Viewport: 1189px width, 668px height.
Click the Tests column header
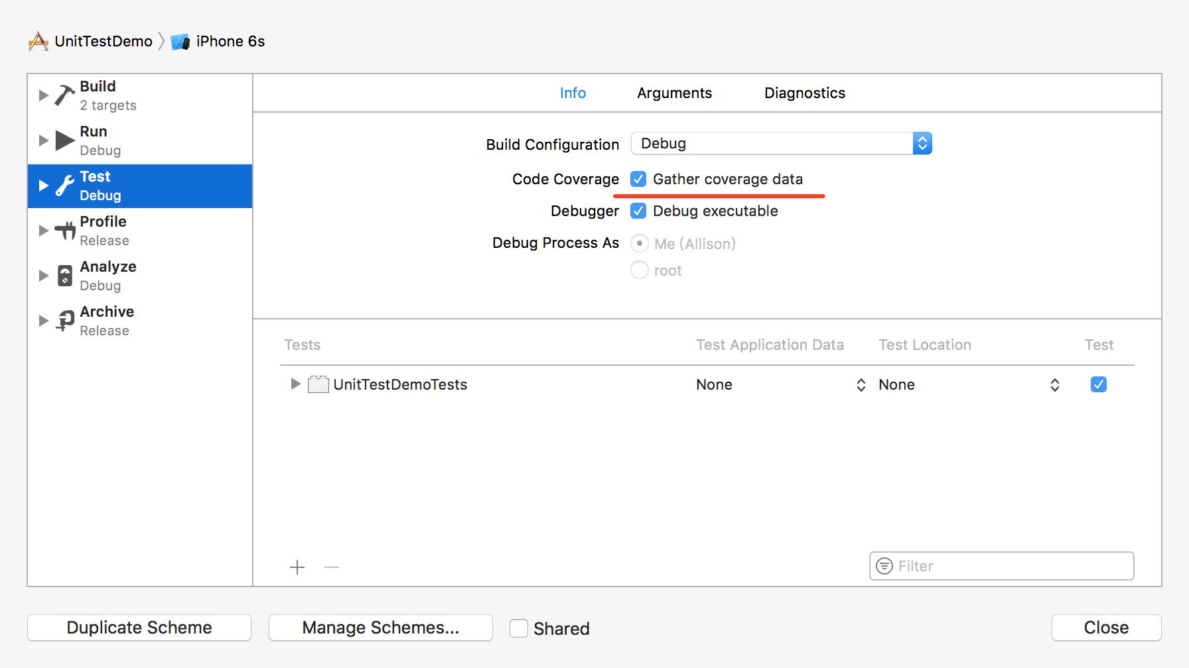point(303,345)
